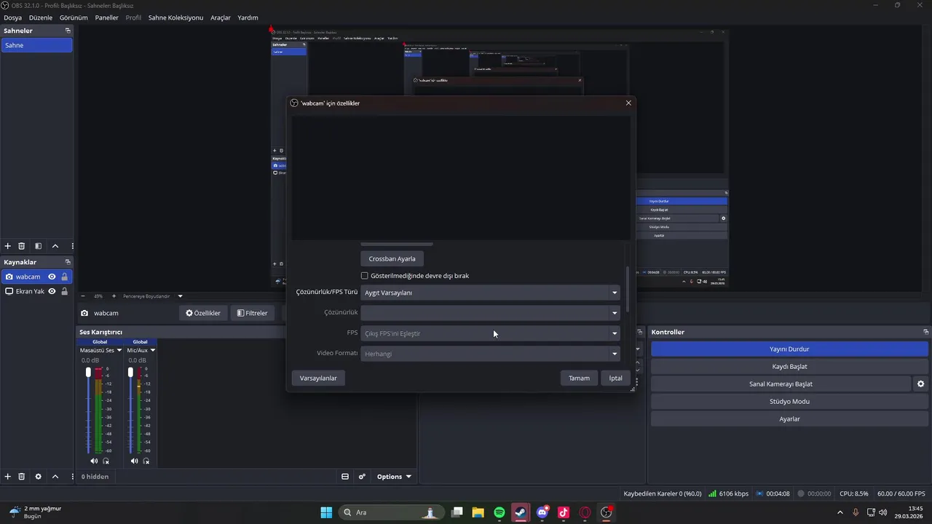Image resolution: width=932 pixels, height=524 pixels.
Task: Hide the wabcam source with the eye icon
Action: tap(52, 277)
